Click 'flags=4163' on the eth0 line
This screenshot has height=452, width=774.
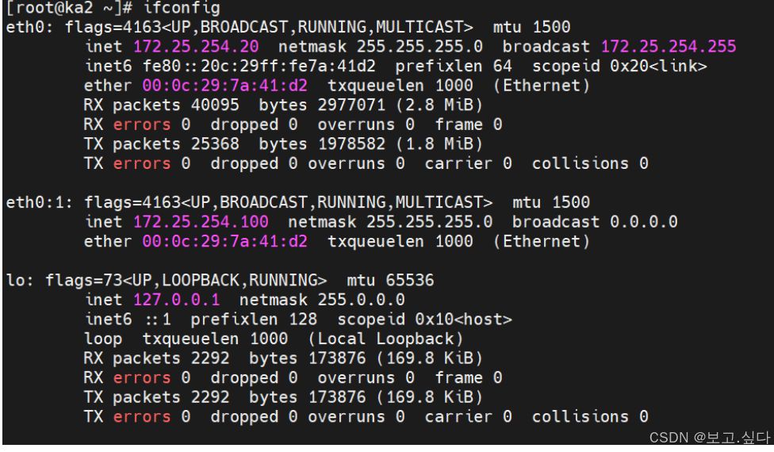pos(113,27)
